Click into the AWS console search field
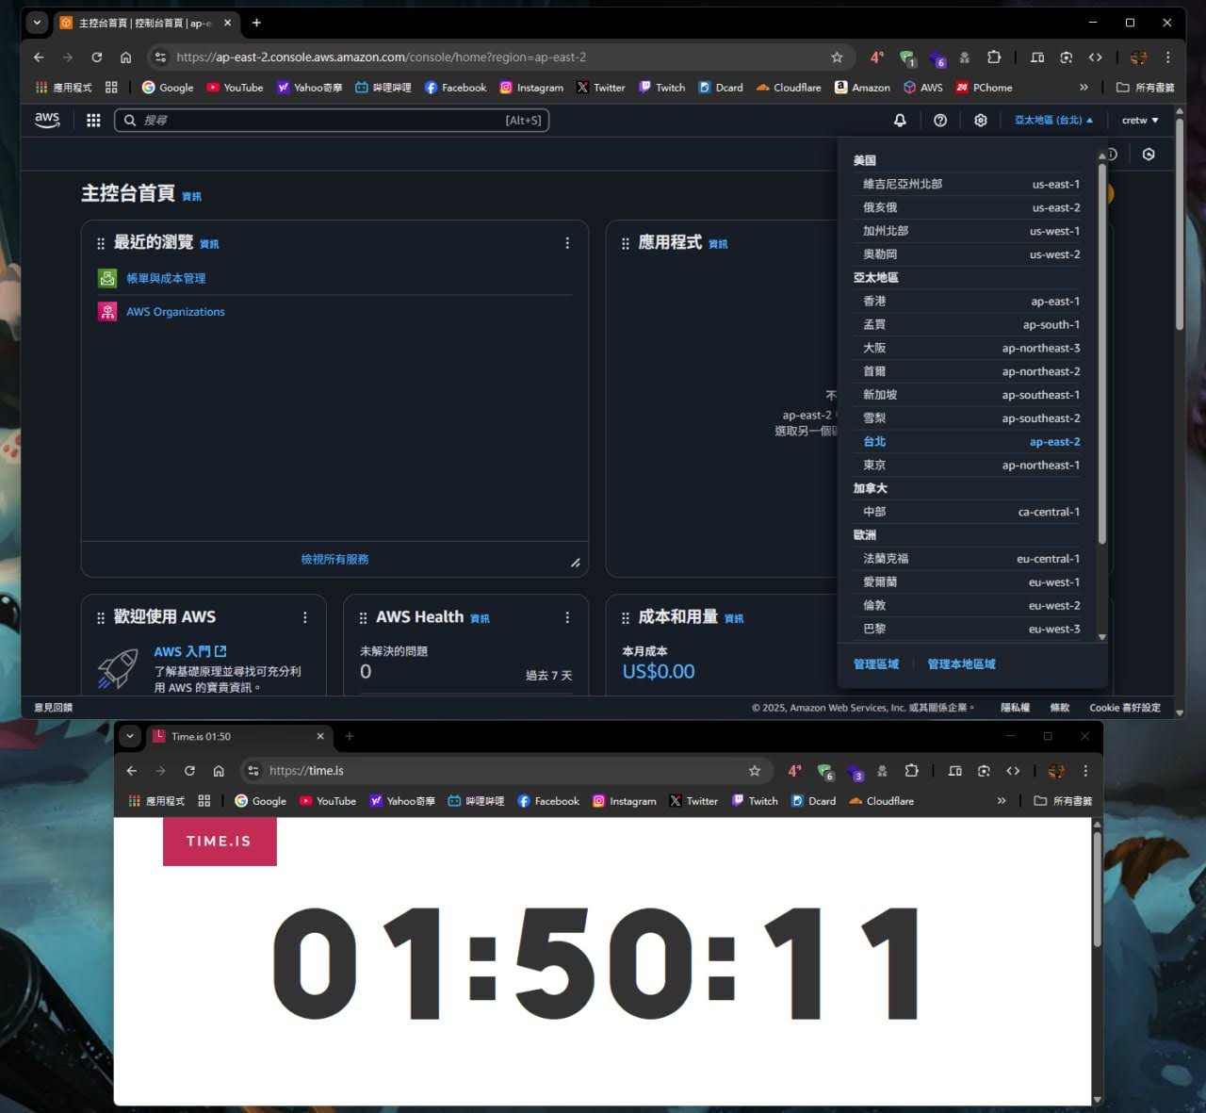The height and width of the screenshot is (1113, 1206). [332, 120]
